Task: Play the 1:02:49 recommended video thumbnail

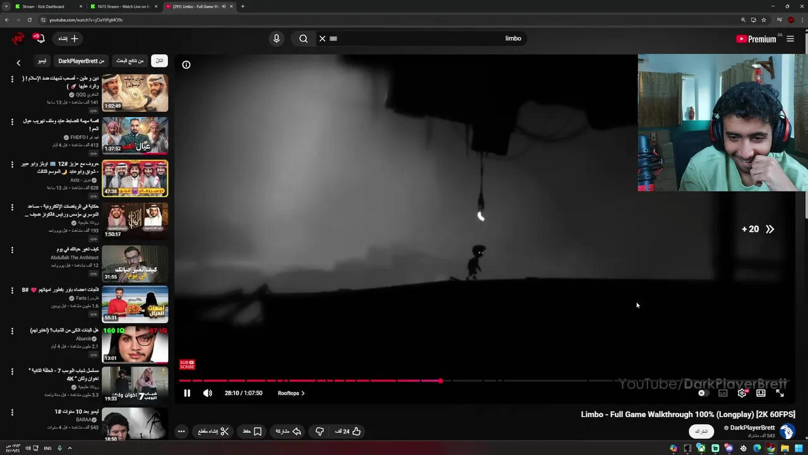Action: 135,92
